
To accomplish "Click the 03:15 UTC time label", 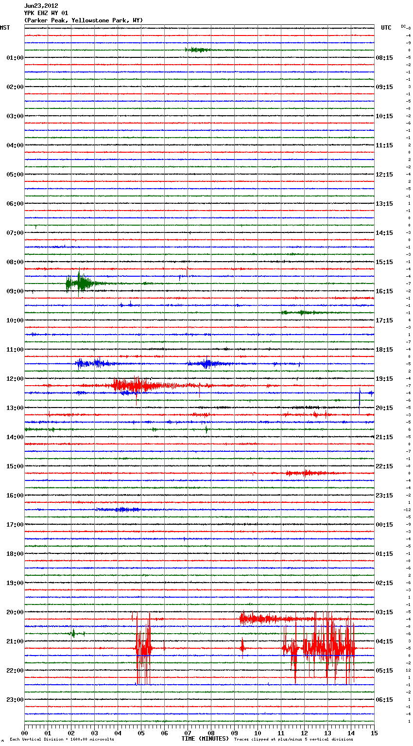I will pos(384,612).
